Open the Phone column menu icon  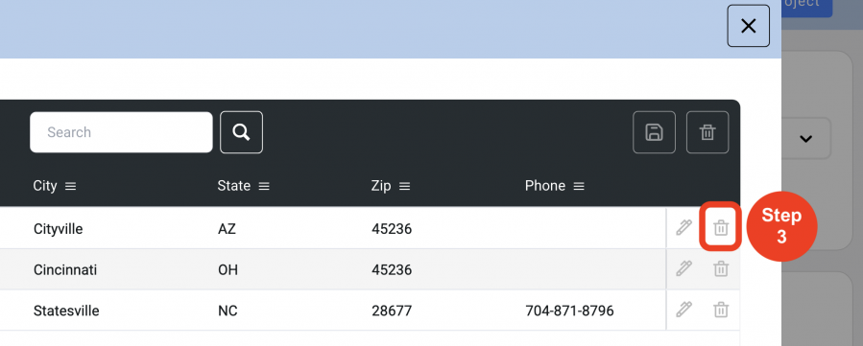coord(579,187)
